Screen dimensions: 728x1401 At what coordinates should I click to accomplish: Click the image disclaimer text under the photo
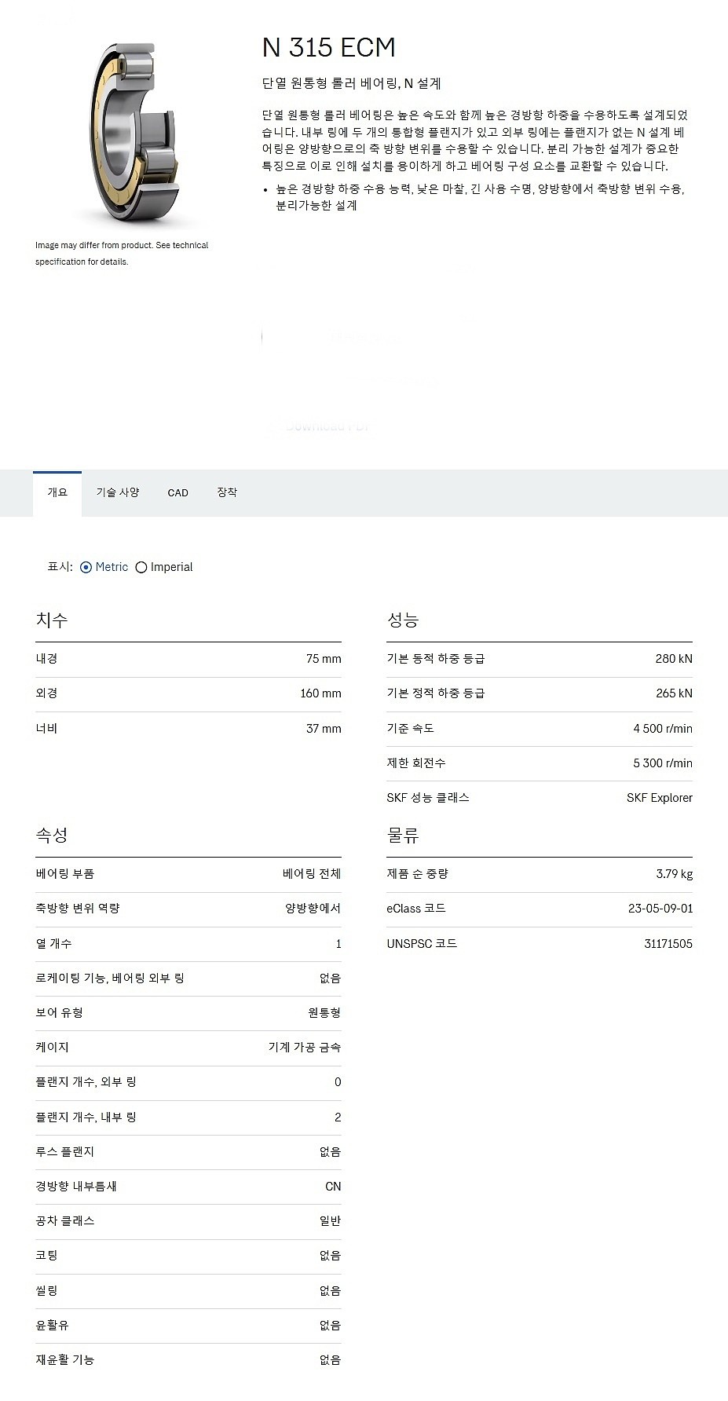click(122, 254)
